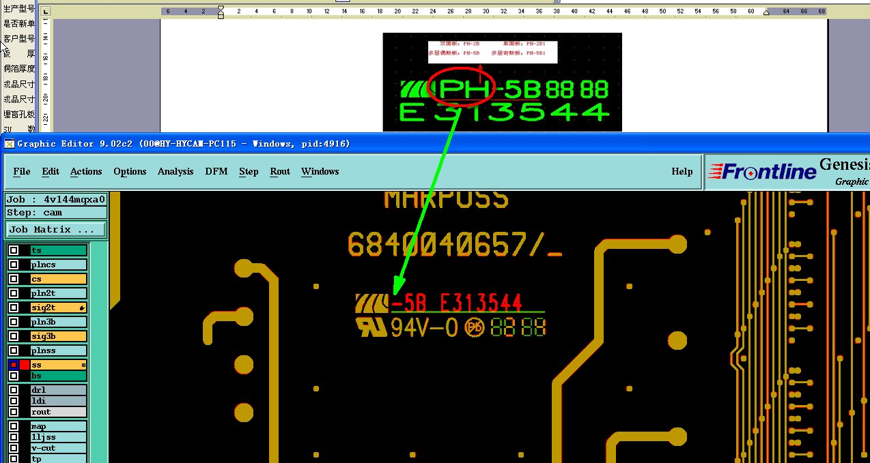Viewport: 870px width, 463px height.
Task: Select the lljss layer name
Action: (x=59, y=437)
